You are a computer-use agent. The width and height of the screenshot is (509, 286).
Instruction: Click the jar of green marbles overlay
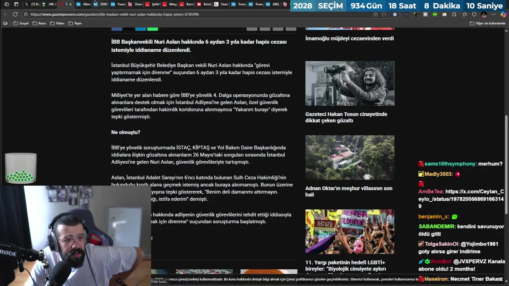(21, 168)
